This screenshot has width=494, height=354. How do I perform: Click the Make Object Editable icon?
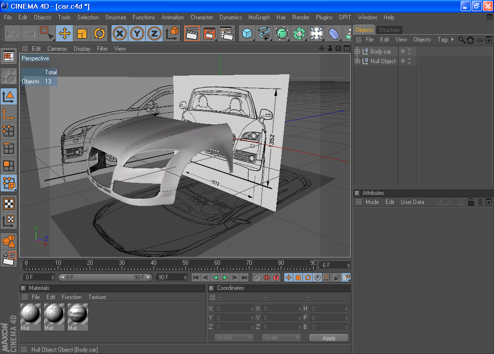tap(9, 76)
